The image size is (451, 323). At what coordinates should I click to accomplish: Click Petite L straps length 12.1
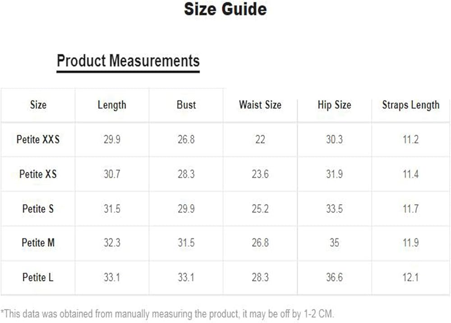click(410, 277)
